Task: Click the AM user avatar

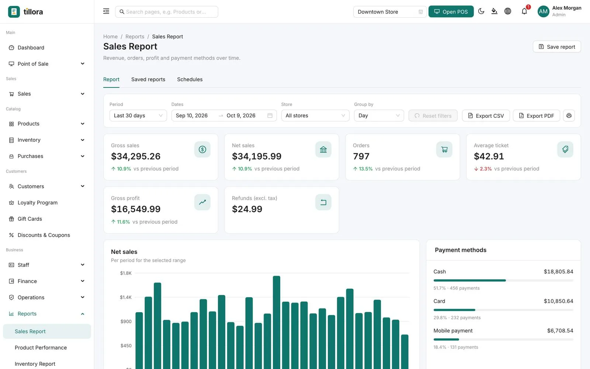Action: 543,11
